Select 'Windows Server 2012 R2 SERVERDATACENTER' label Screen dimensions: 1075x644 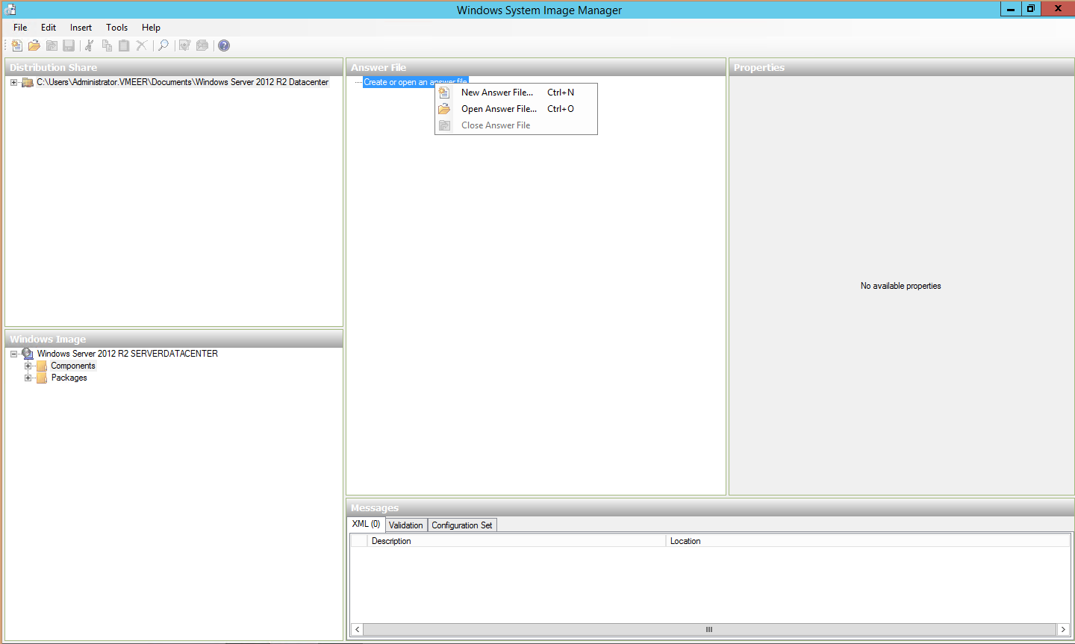pyautogui.click(x=128, y=354)
